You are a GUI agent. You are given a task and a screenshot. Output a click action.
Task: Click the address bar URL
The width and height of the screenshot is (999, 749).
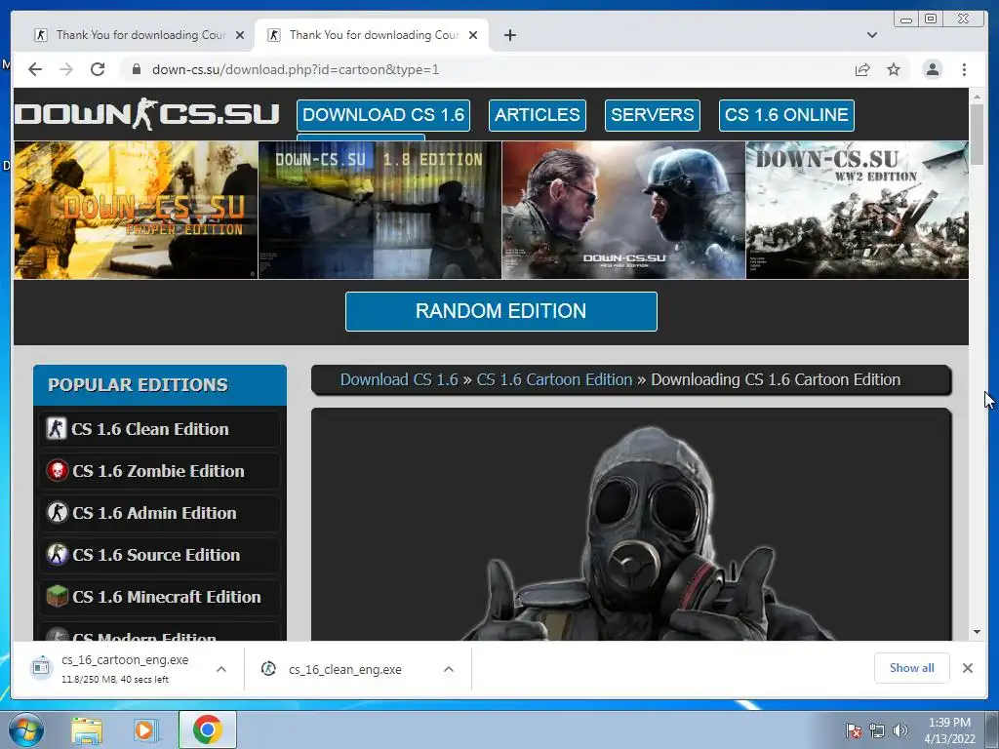296,69
